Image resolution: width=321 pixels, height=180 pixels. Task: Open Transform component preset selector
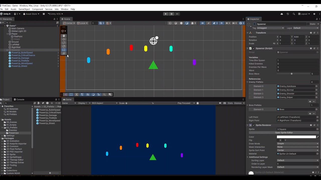coord(314,33)
